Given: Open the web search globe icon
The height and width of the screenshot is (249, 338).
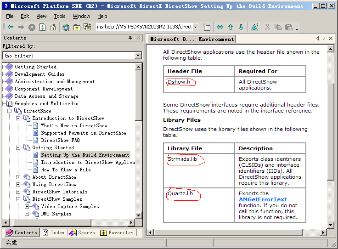Looking at the screenshot, I should [66, 27].
